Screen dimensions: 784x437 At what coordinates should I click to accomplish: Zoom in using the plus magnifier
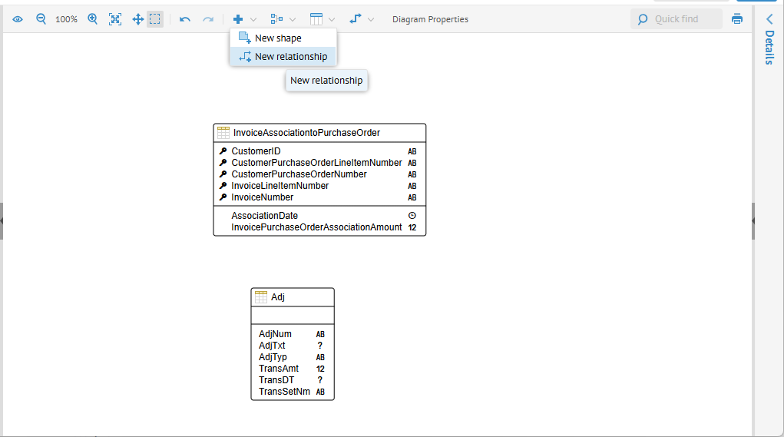(93, 19)
